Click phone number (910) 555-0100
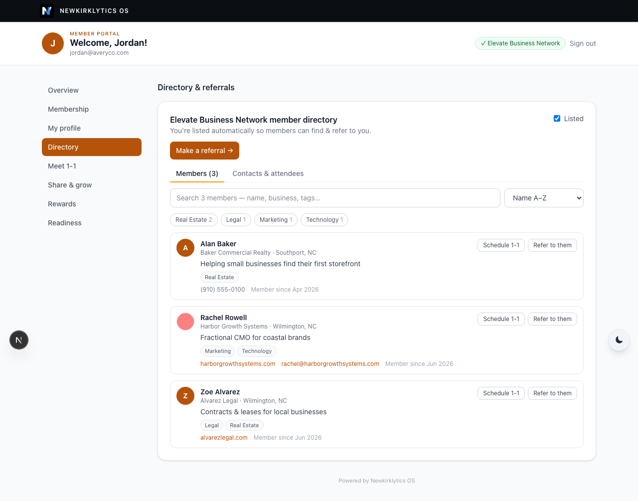The image size is (638, 501). [x=223, y=290]
